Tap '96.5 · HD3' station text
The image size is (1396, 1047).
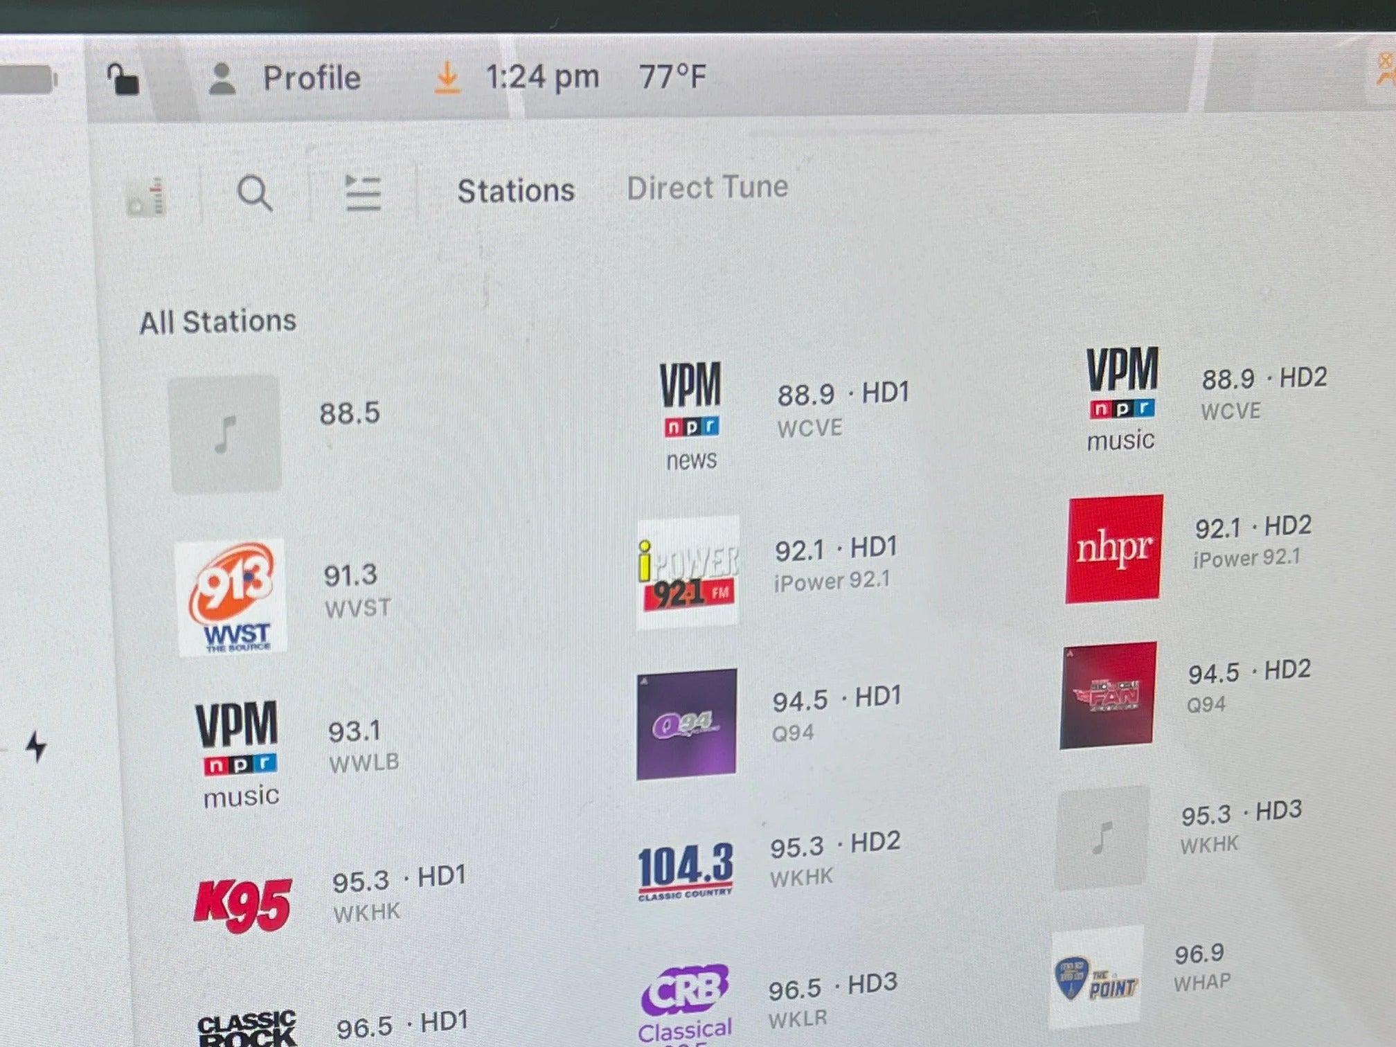click(x=833, y=986)
